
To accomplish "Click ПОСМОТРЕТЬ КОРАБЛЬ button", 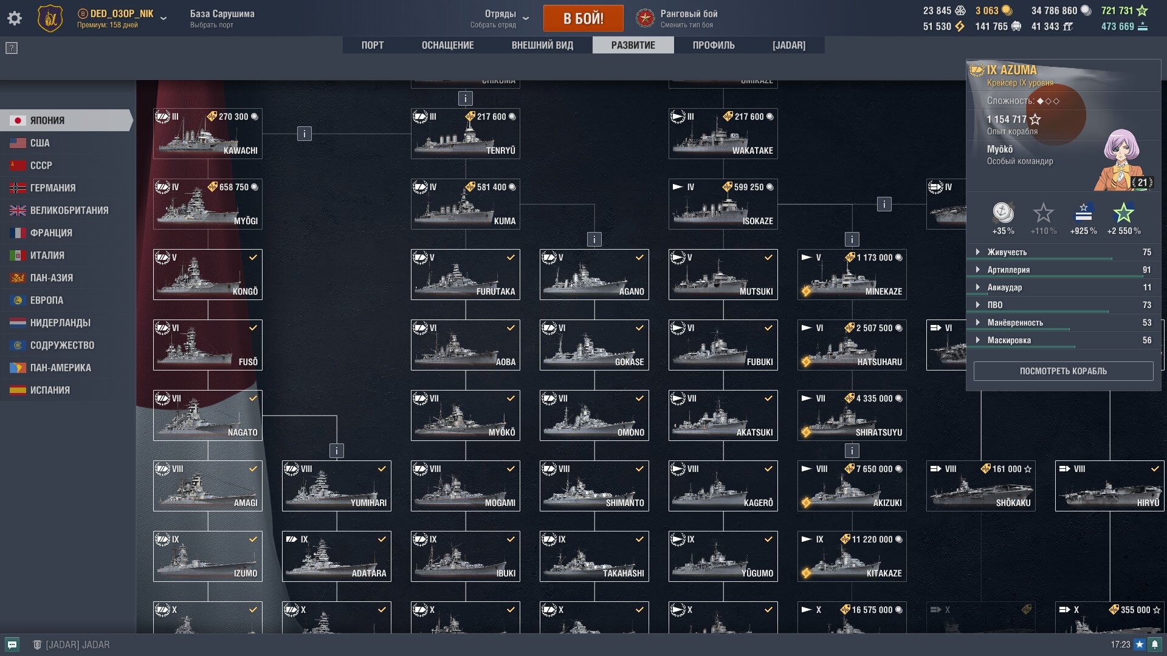I will (1063, 371).
